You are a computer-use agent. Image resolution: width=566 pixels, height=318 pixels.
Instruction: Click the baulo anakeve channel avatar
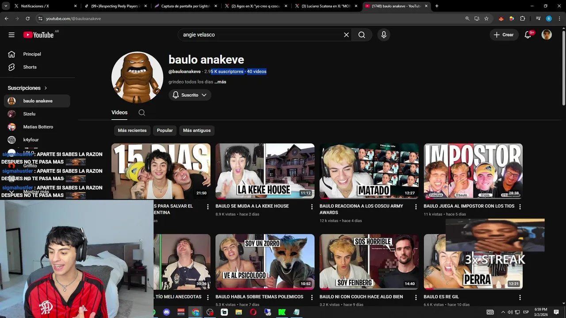[137, 77]
